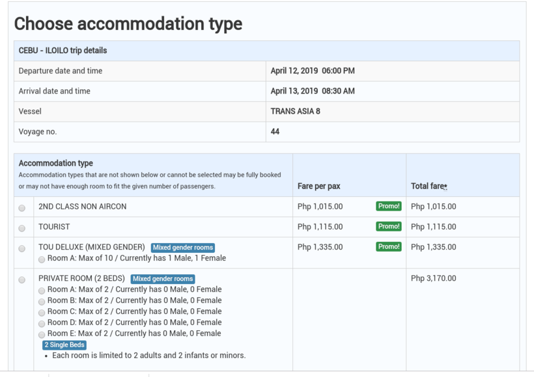Select the 2ND CLASS NON AIRCON radio button
This screenshot has height=377, width=534.
click(22, 208)
